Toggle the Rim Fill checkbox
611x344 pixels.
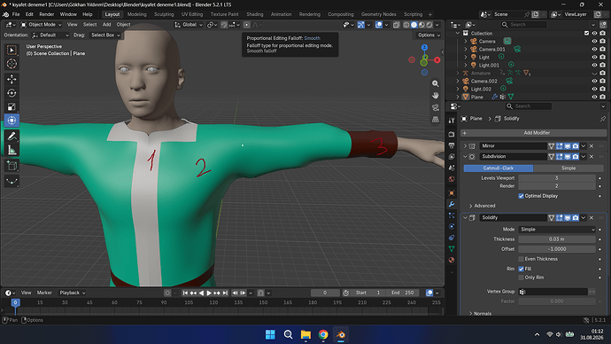coord(521,269)
